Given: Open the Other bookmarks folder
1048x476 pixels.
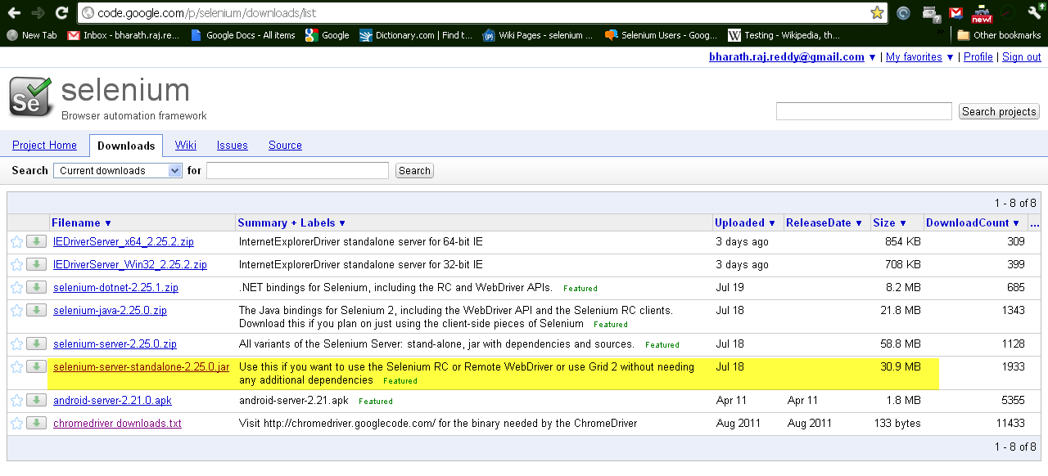Looking at the screenshot, I should pyautogui.click(x=999, y=35).
